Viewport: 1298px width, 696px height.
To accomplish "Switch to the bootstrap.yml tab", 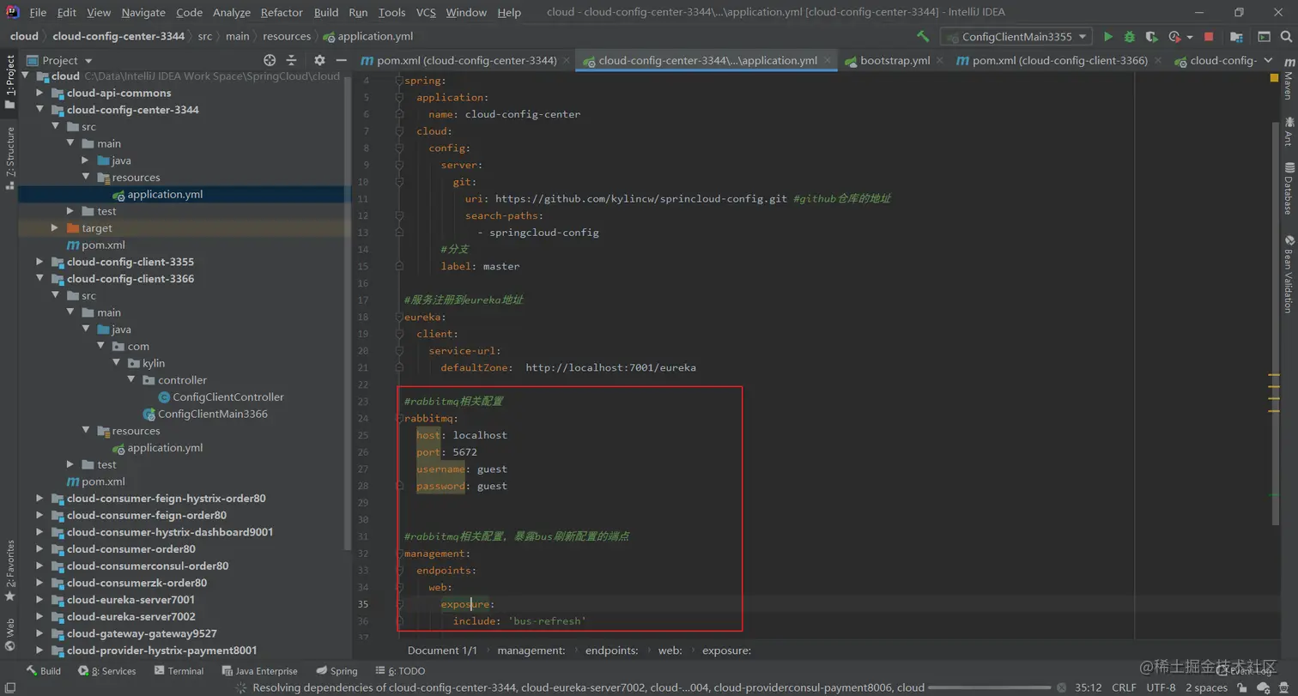I will 895,61.
